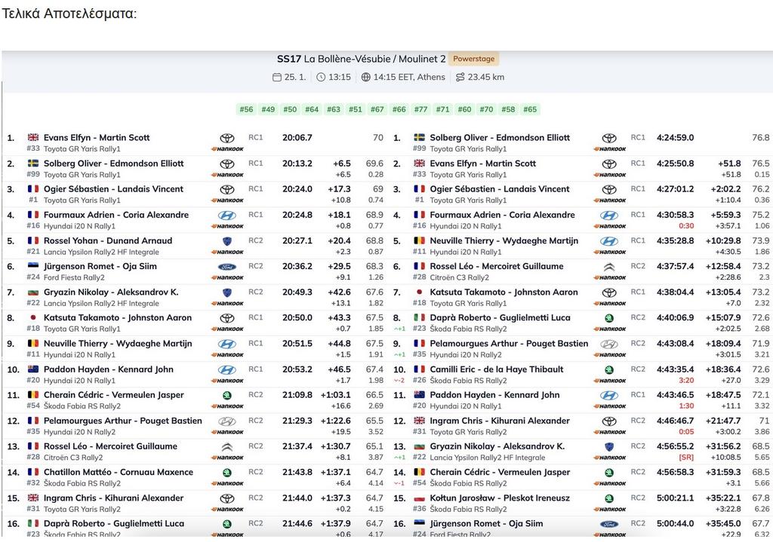Image resolution: width=773 pixels, height=542 pixels.
Task: Click the French flag beside Chatillon Mattéo
Action: point(33,472)
